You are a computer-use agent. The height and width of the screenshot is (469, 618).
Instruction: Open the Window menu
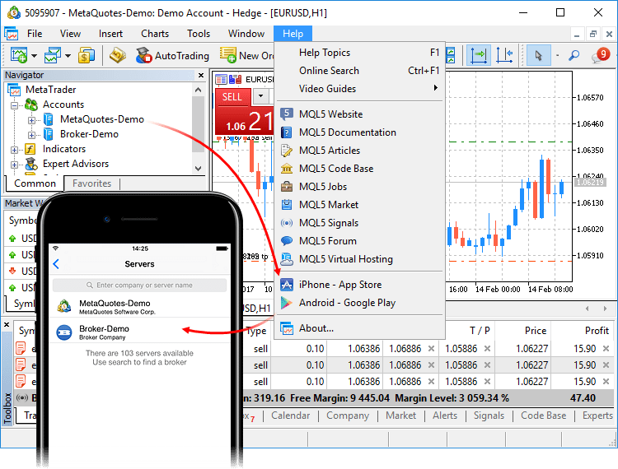(x=246, y=34)
